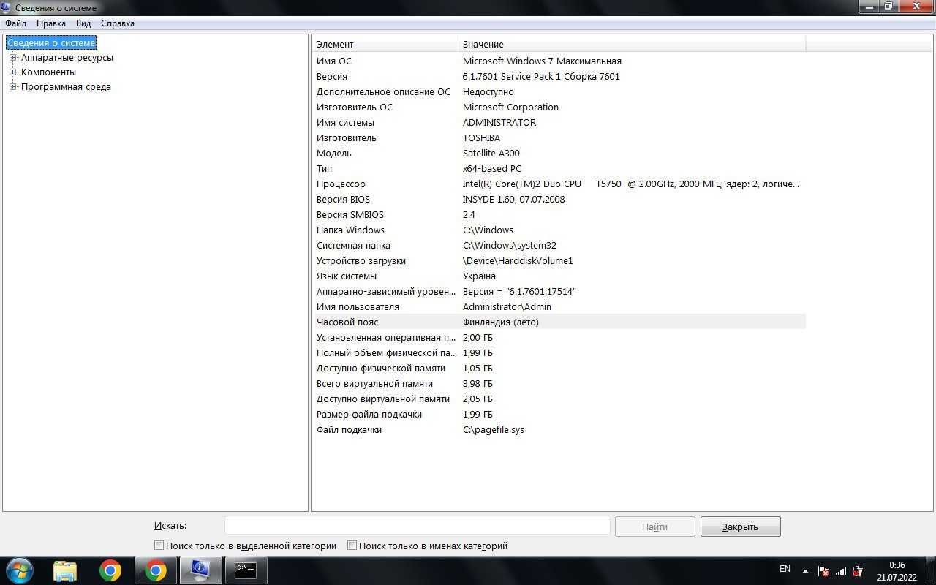Select the Часовой пояс row
The width and height of the screenshot is (936, 585).
559,322
